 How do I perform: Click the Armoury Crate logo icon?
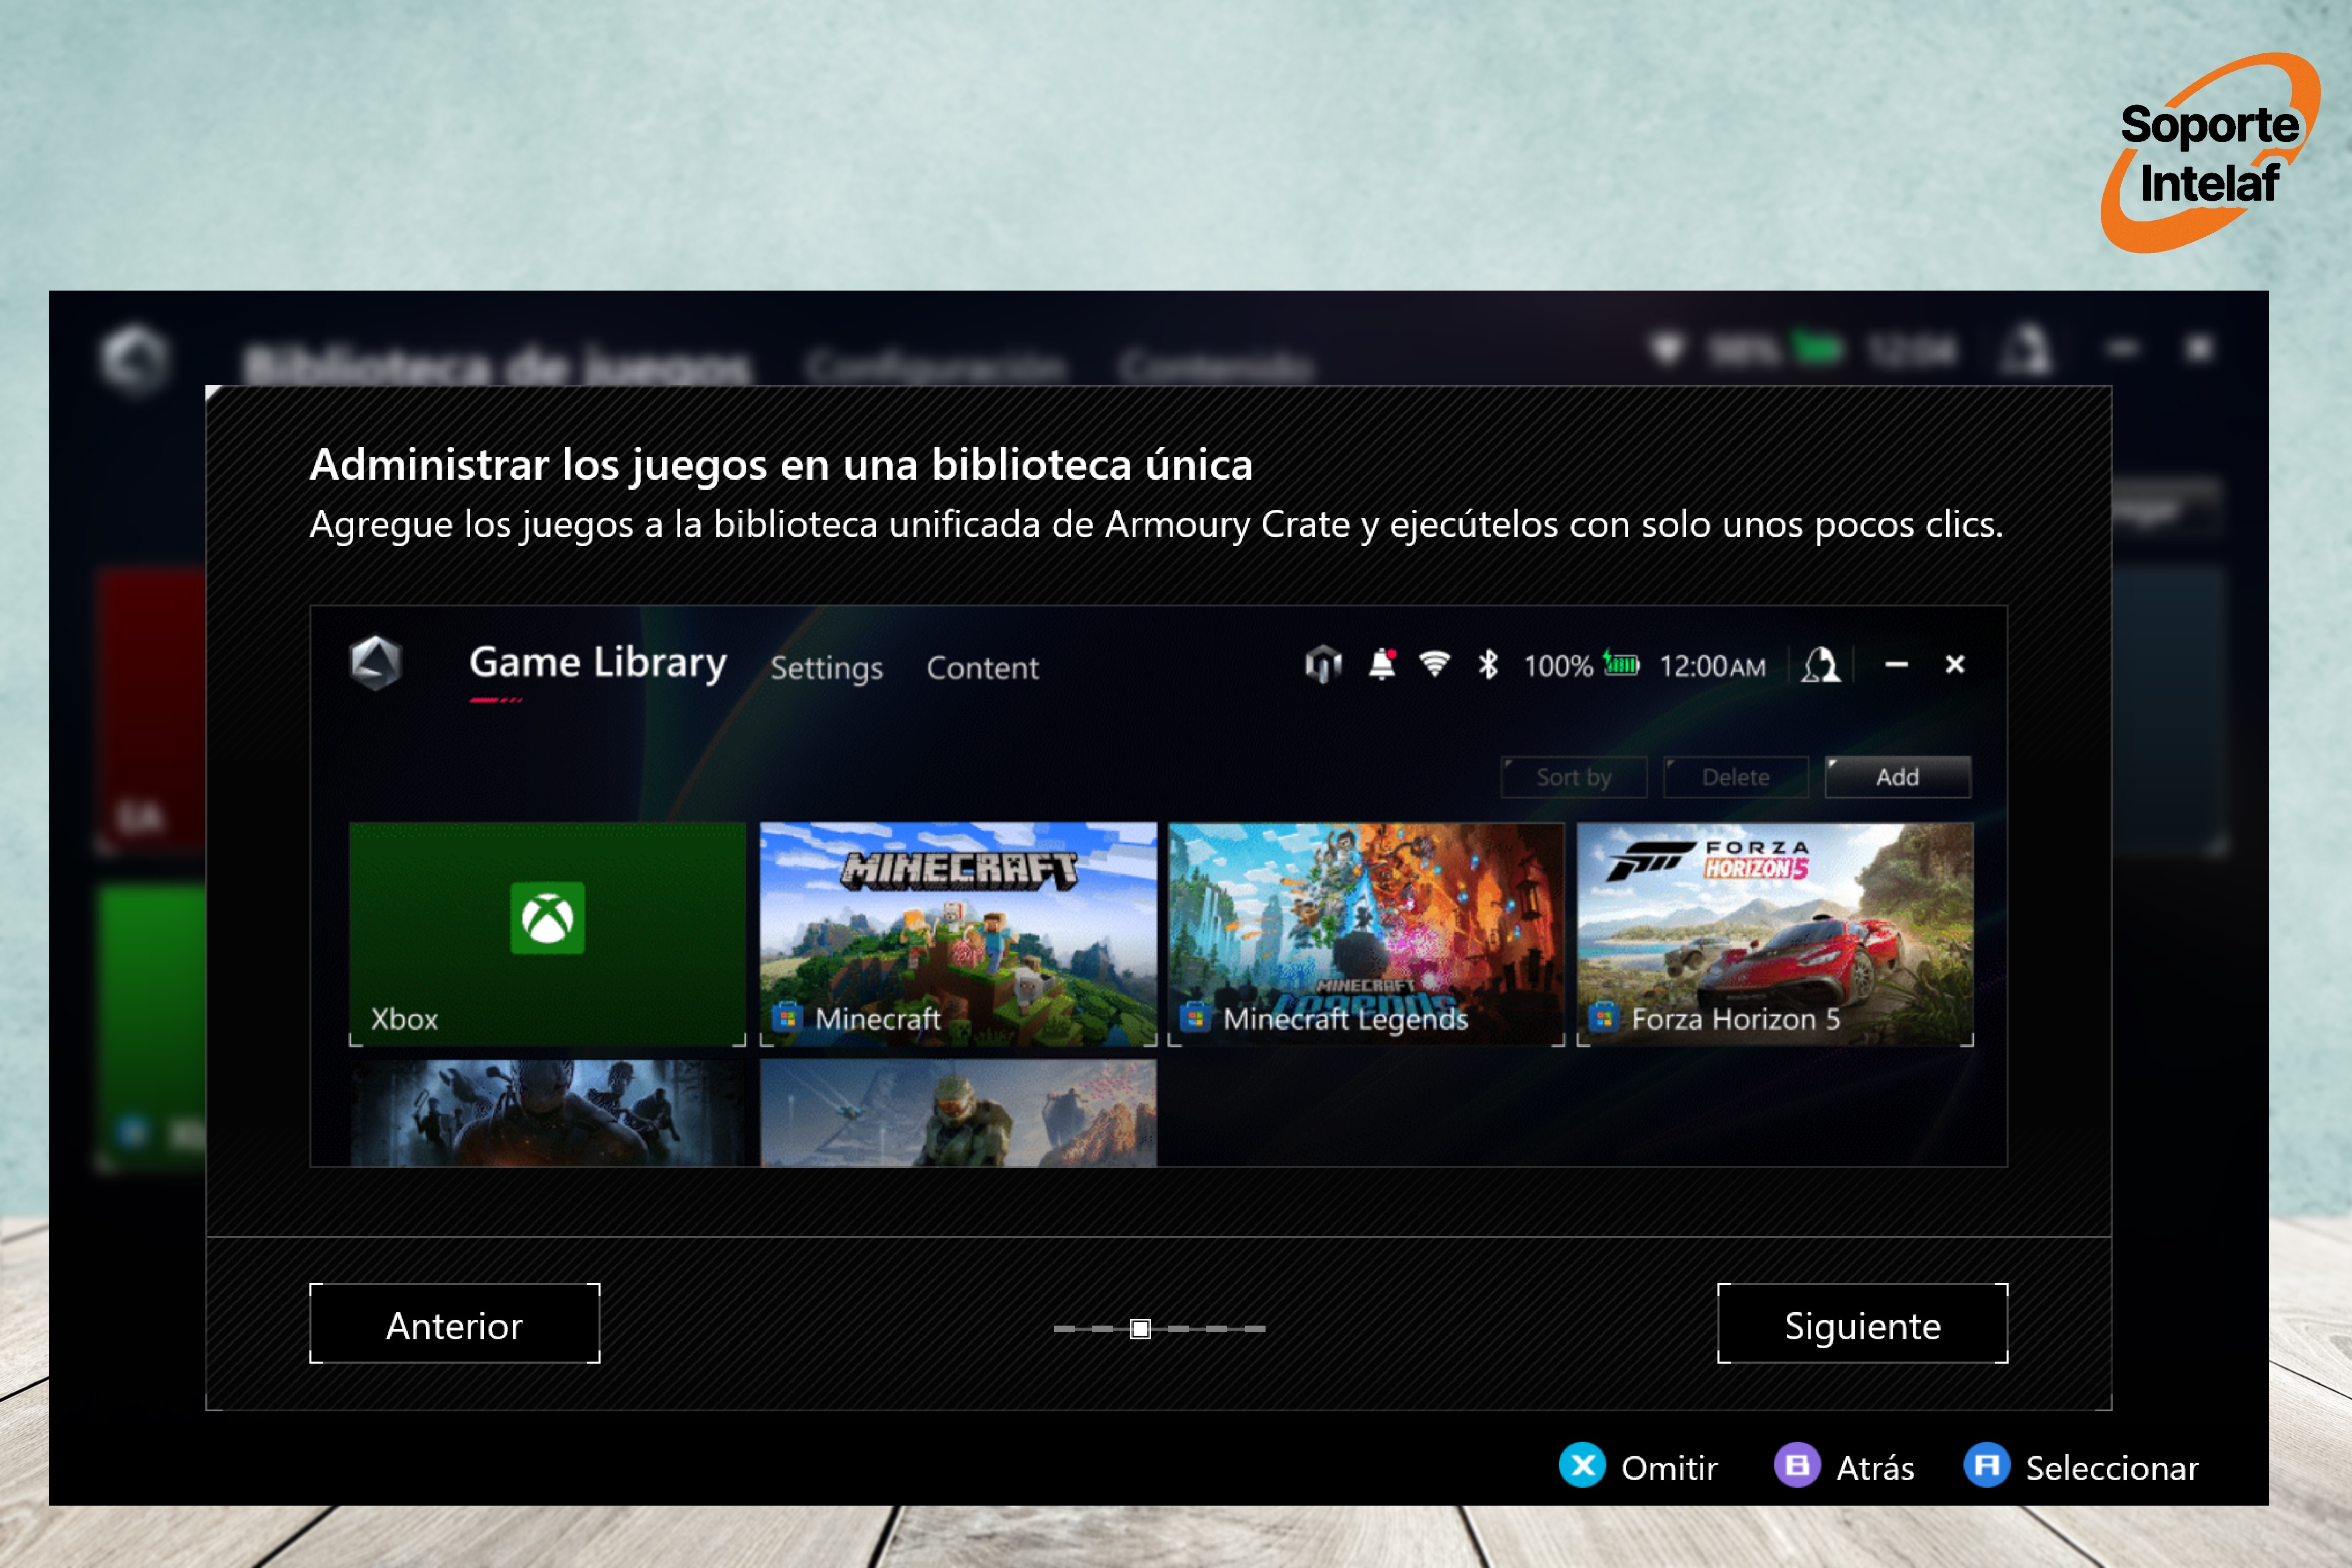click(x=375, y=663)
